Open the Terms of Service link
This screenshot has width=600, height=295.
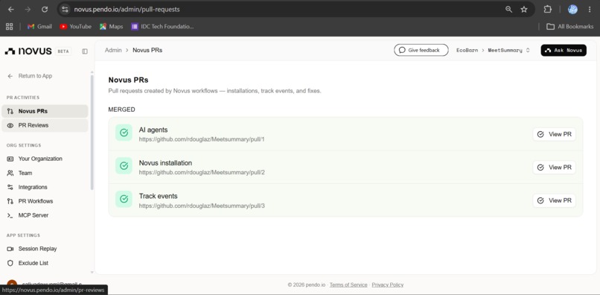[348, 285]
